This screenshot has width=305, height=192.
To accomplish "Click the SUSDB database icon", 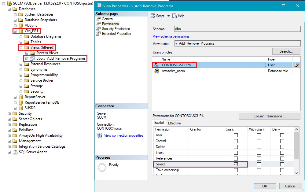I will [x=21, y=108].
